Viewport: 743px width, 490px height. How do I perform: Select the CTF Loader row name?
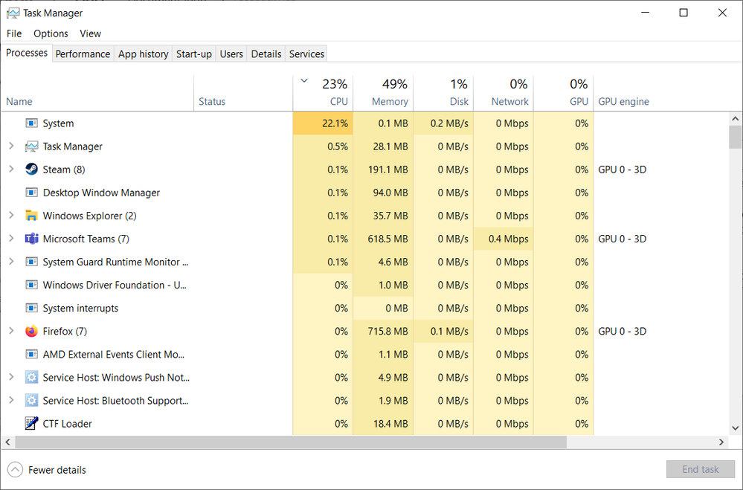pos(67,424)
